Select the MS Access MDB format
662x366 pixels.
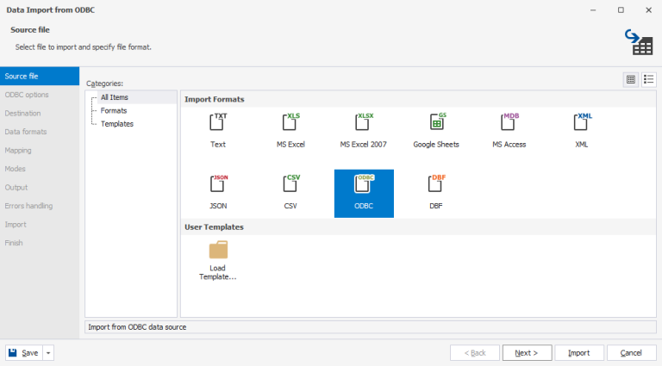[x=509, y=123]
